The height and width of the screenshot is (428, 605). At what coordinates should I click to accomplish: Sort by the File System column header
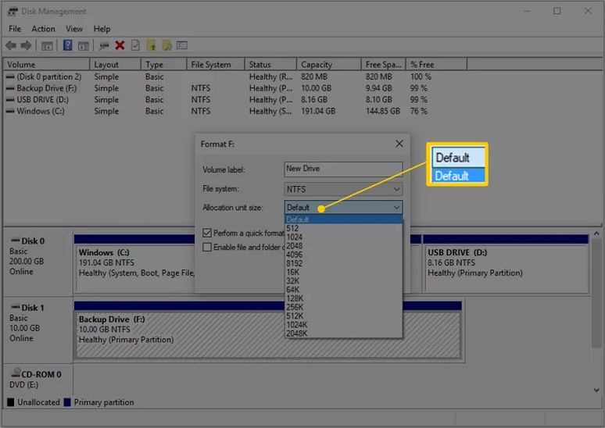point(215,64)
